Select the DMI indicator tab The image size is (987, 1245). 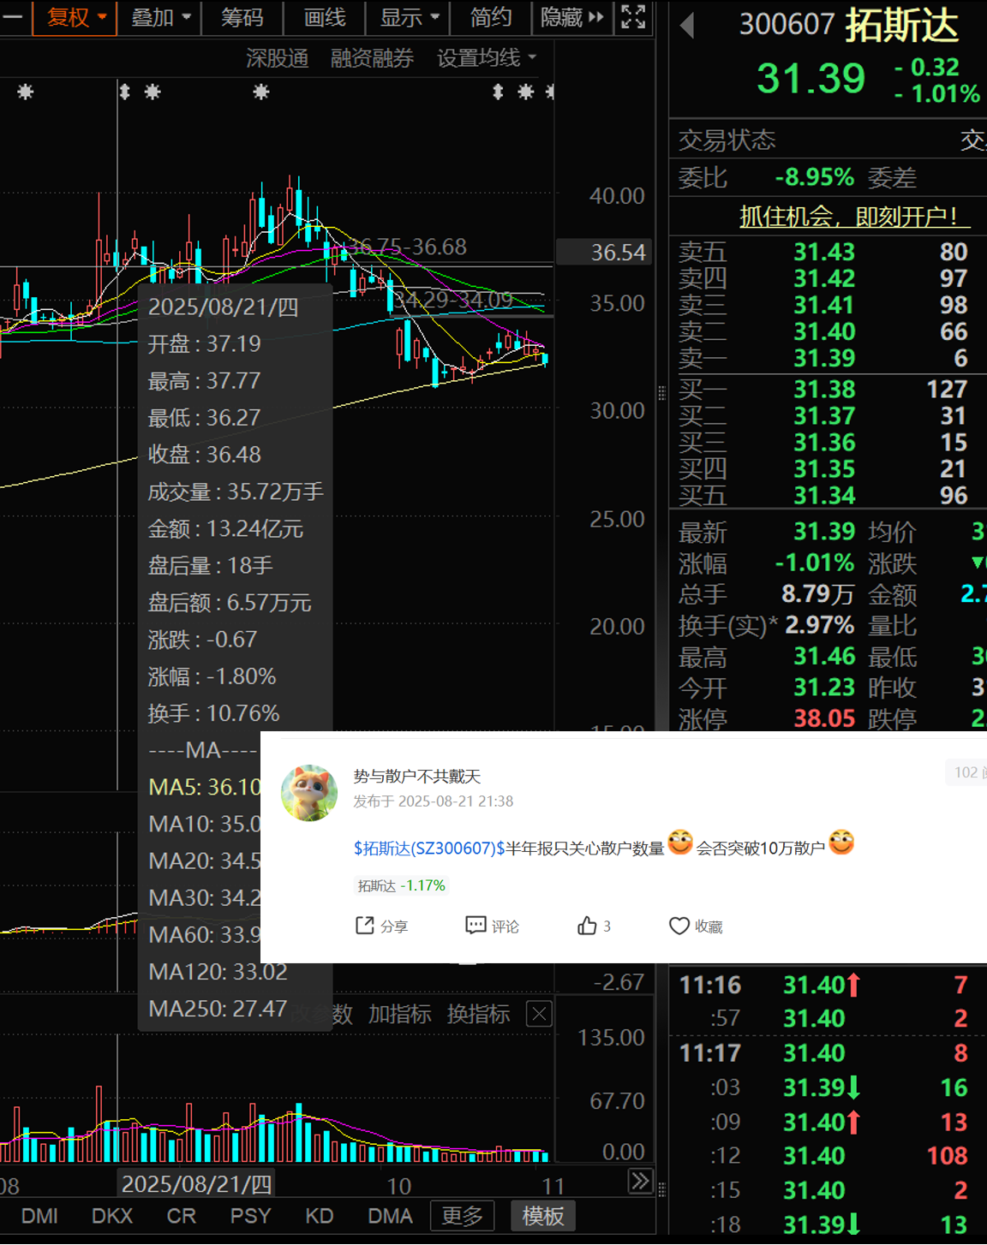[39, 1216]
